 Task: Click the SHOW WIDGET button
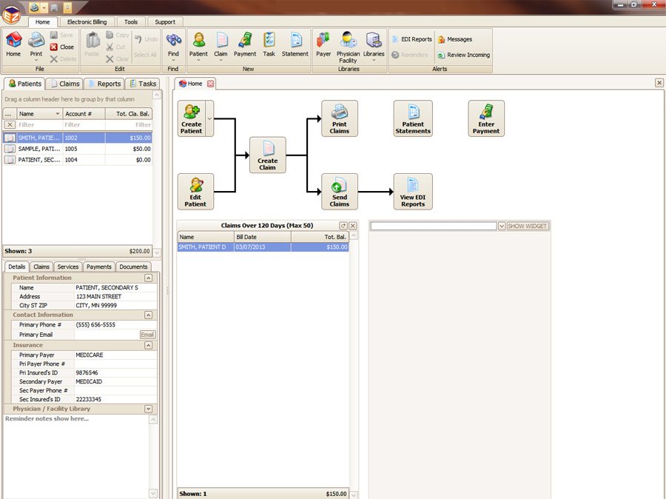tap(528, 226)
